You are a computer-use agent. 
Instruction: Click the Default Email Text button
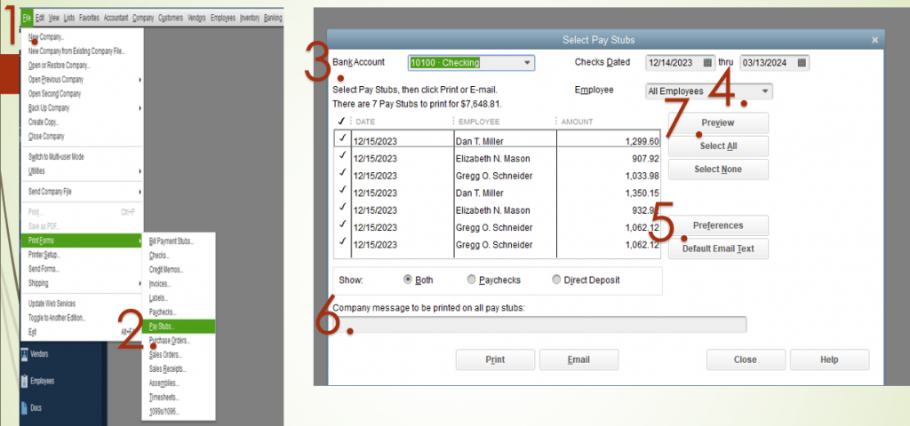(x=718, y=248)
